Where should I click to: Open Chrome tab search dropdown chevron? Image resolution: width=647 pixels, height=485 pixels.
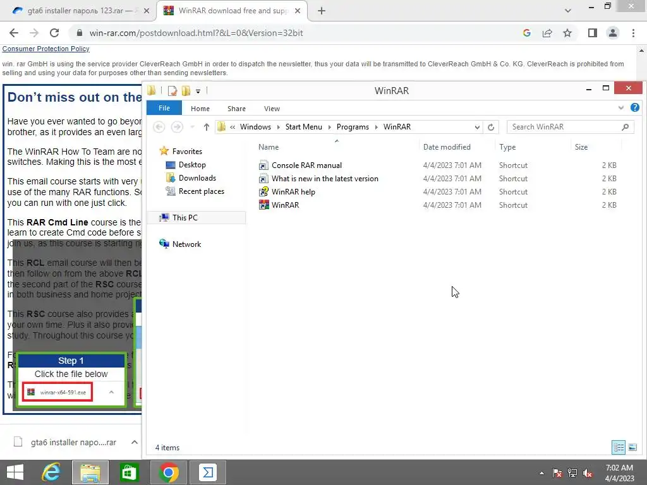click(568, 11)
